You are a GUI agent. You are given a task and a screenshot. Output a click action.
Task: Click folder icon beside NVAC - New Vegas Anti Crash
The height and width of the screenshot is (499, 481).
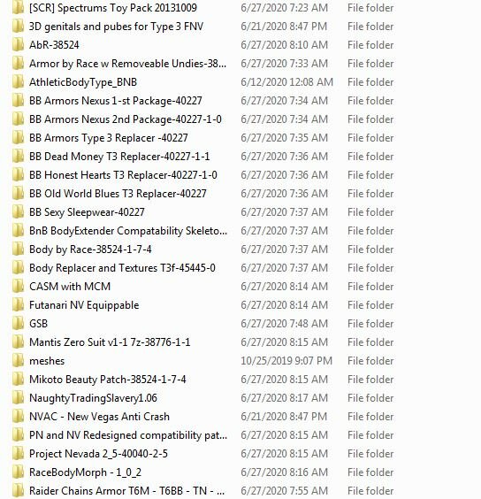(x=19, y=416)
